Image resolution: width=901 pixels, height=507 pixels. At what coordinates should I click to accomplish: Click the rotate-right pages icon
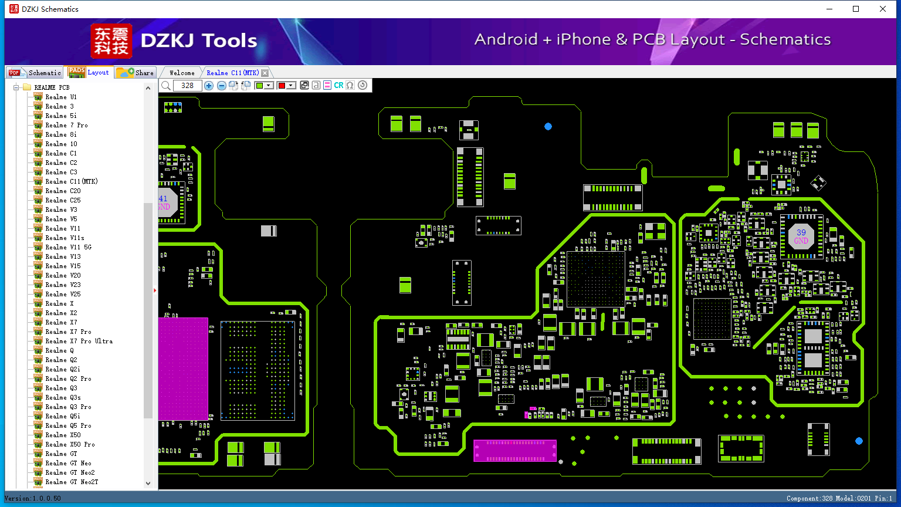(233, 86)
